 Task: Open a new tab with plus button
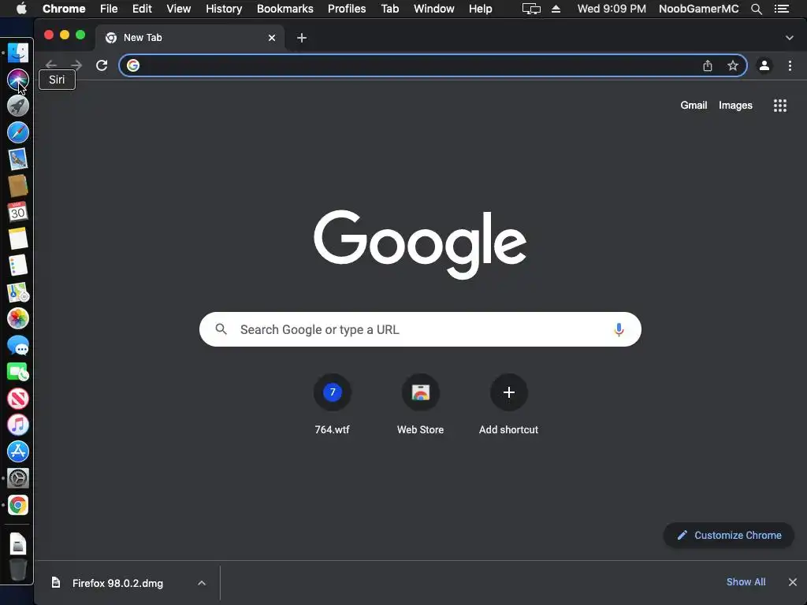(x=302, y=38)
